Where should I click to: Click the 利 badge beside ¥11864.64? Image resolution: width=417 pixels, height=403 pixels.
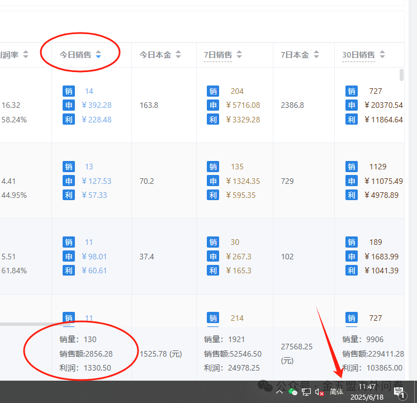pyautogui.click(x=352, y=120)
